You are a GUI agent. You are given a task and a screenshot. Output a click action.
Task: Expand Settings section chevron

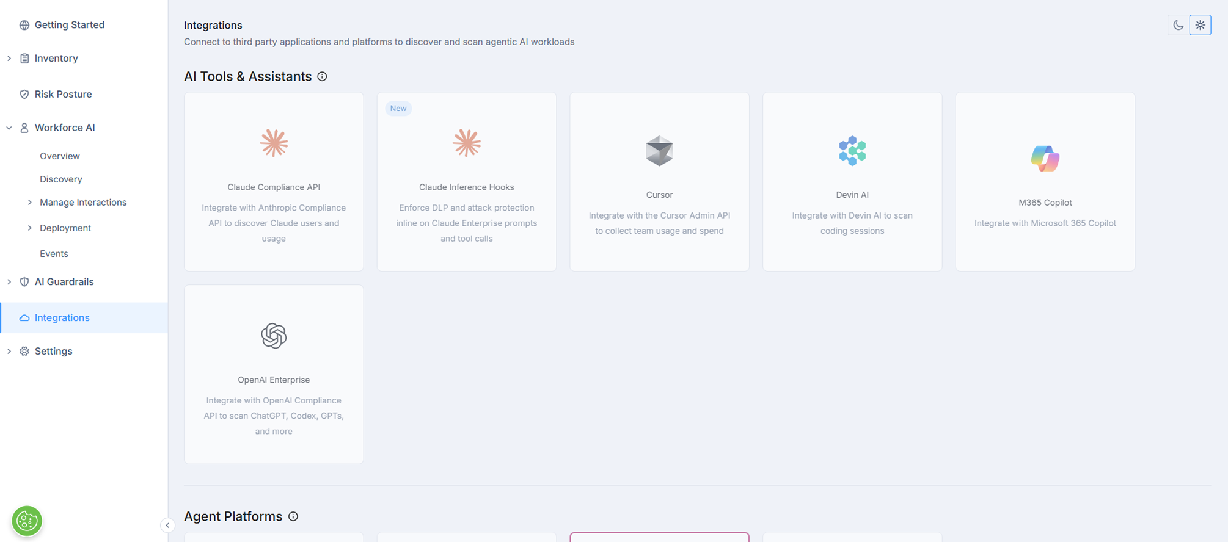point(9,352)
